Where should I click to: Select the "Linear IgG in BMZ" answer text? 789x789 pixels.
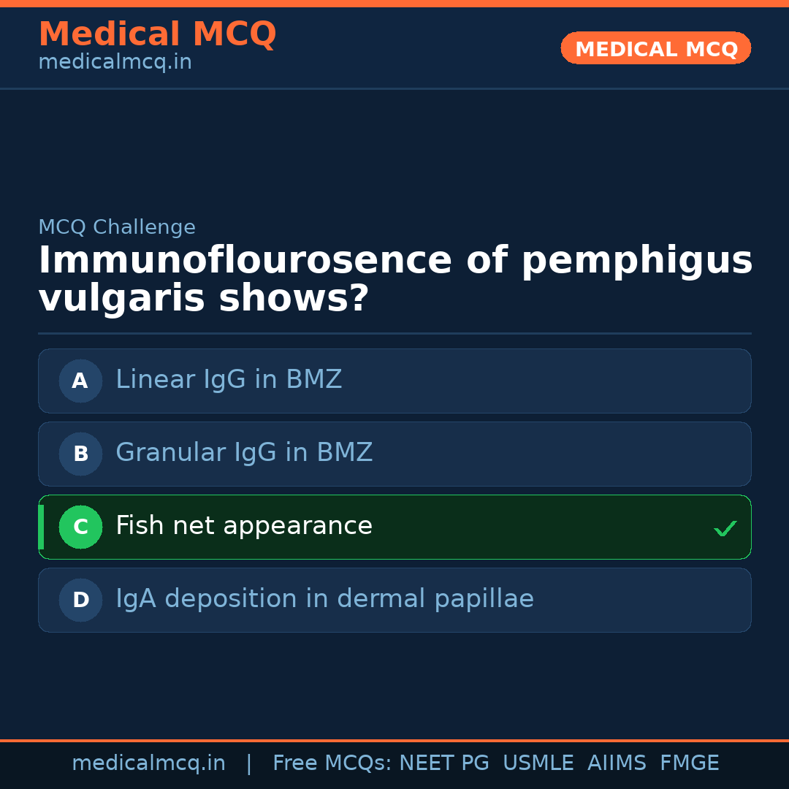click(x=229, y=380)
